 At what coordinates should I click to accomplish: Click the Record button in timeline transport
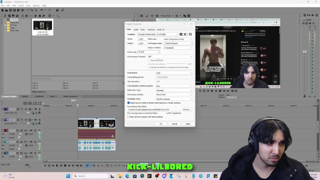coord(45,165)
